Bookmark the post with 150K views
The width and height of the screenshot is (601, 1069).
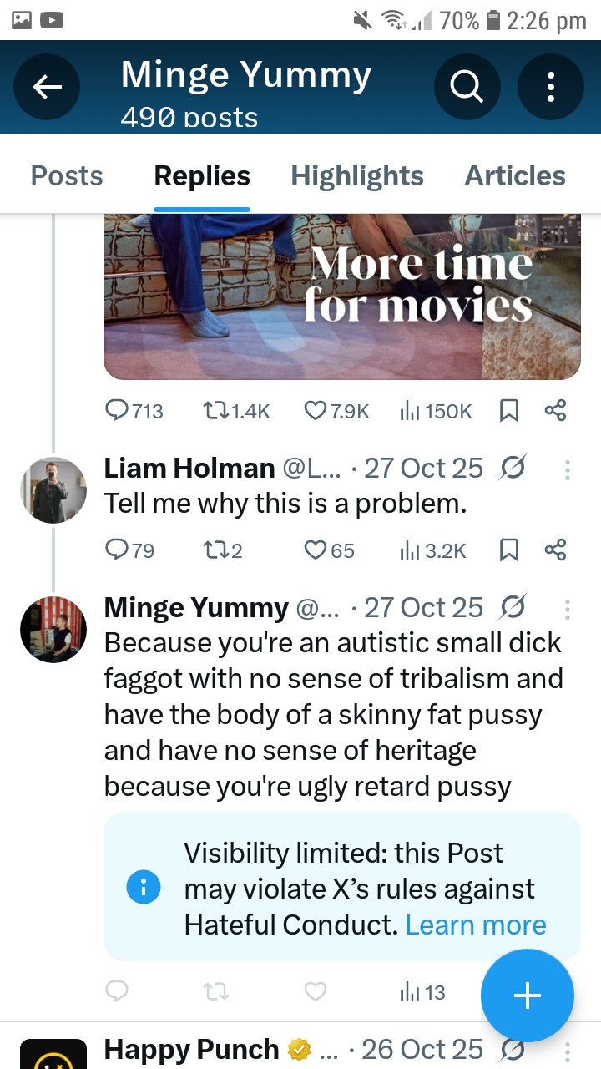(508, 410)
